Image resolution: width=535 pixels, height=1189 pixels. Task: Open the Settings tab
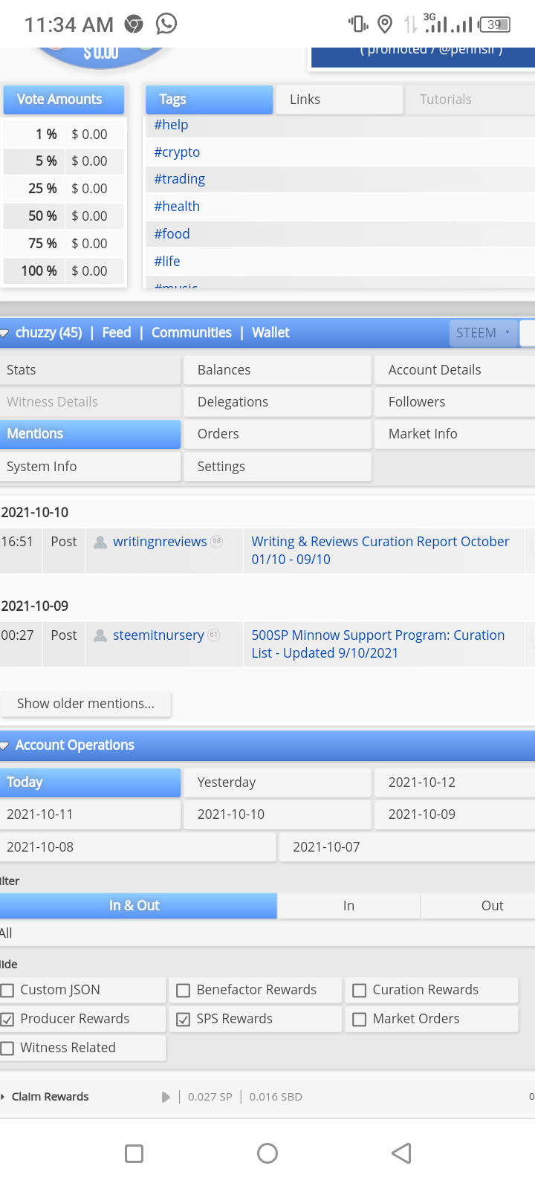pos(277,467)
